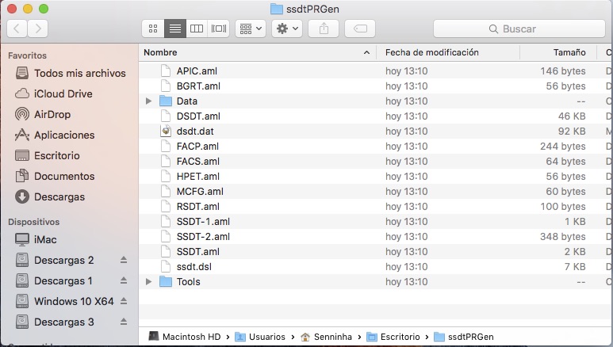Select the FACS.aml file
This screenshot has width=613, height=347.
pyautogui.click(x=375, y=162)
